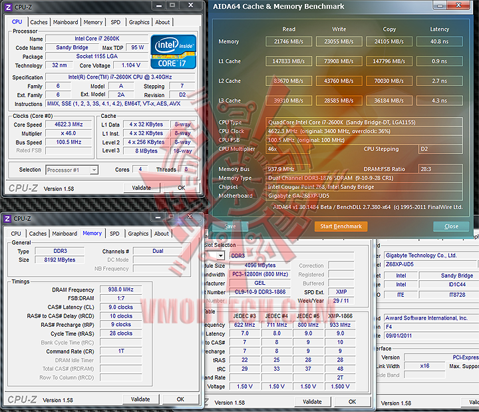The height and width of the screenshot is (412, 479).
Task: Click the Motherboard field Gigabyte GA-Z68XP-UD5
Action: coord(364,196)
